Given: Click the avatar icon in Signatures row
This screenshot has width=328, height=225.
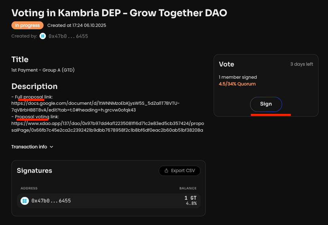Looking at the screenshot, I should point(25,201).
